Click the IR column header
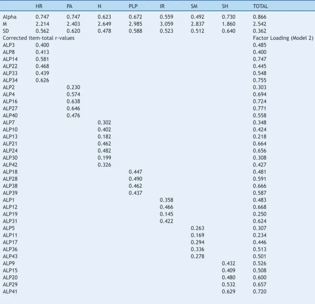This screenshot has height=304, width=315. point(162,6)
